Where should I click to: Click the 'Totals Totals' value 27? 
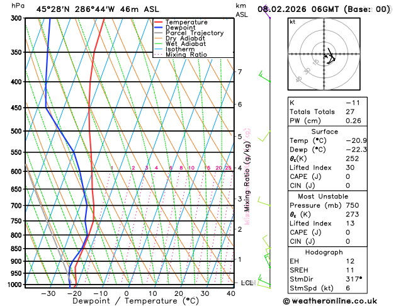(350, 112)
